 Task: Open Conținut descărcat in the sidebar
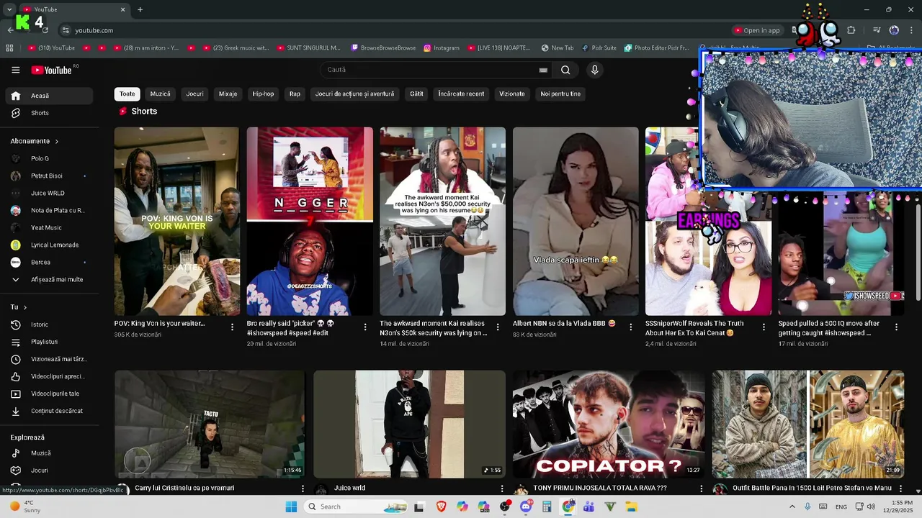[49, 411]
